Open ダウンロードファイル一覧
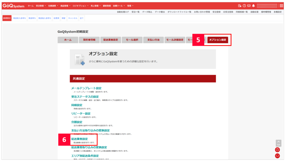Viewport: 286px width, 161px height. (179, 12)
